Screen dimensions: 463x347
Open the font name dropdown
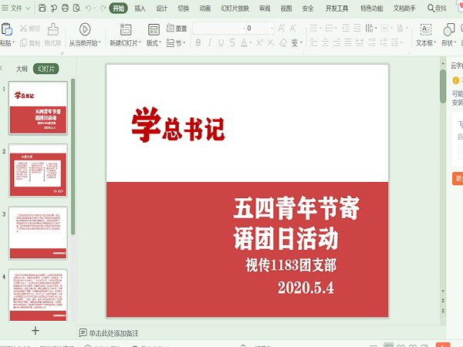point(244,29)
